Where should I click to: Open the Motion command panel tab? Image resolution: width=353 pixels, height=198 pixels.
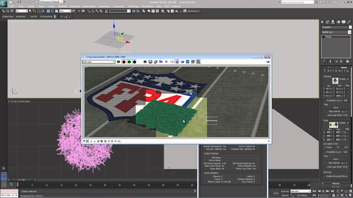click(338, 22)
